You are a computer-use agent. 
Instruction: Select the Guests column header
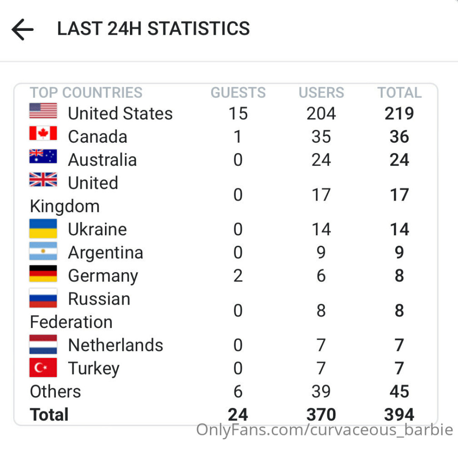point(238,93)
